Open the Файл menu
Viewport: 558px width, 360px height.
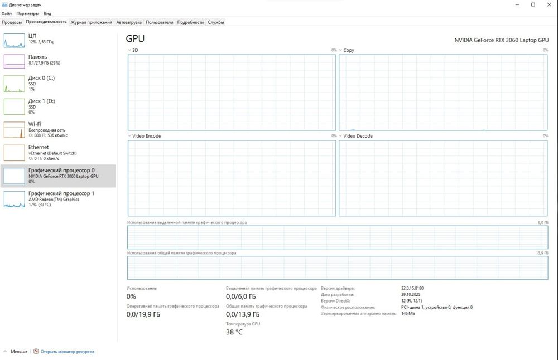point(6,13)
